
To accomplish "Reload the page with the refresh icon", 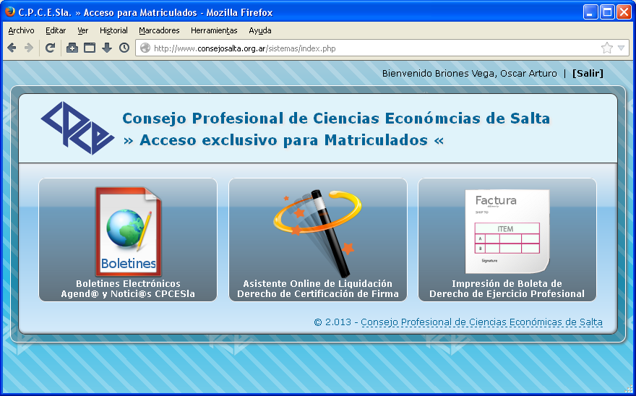I will pyautogui.click(x=50, y=48).
